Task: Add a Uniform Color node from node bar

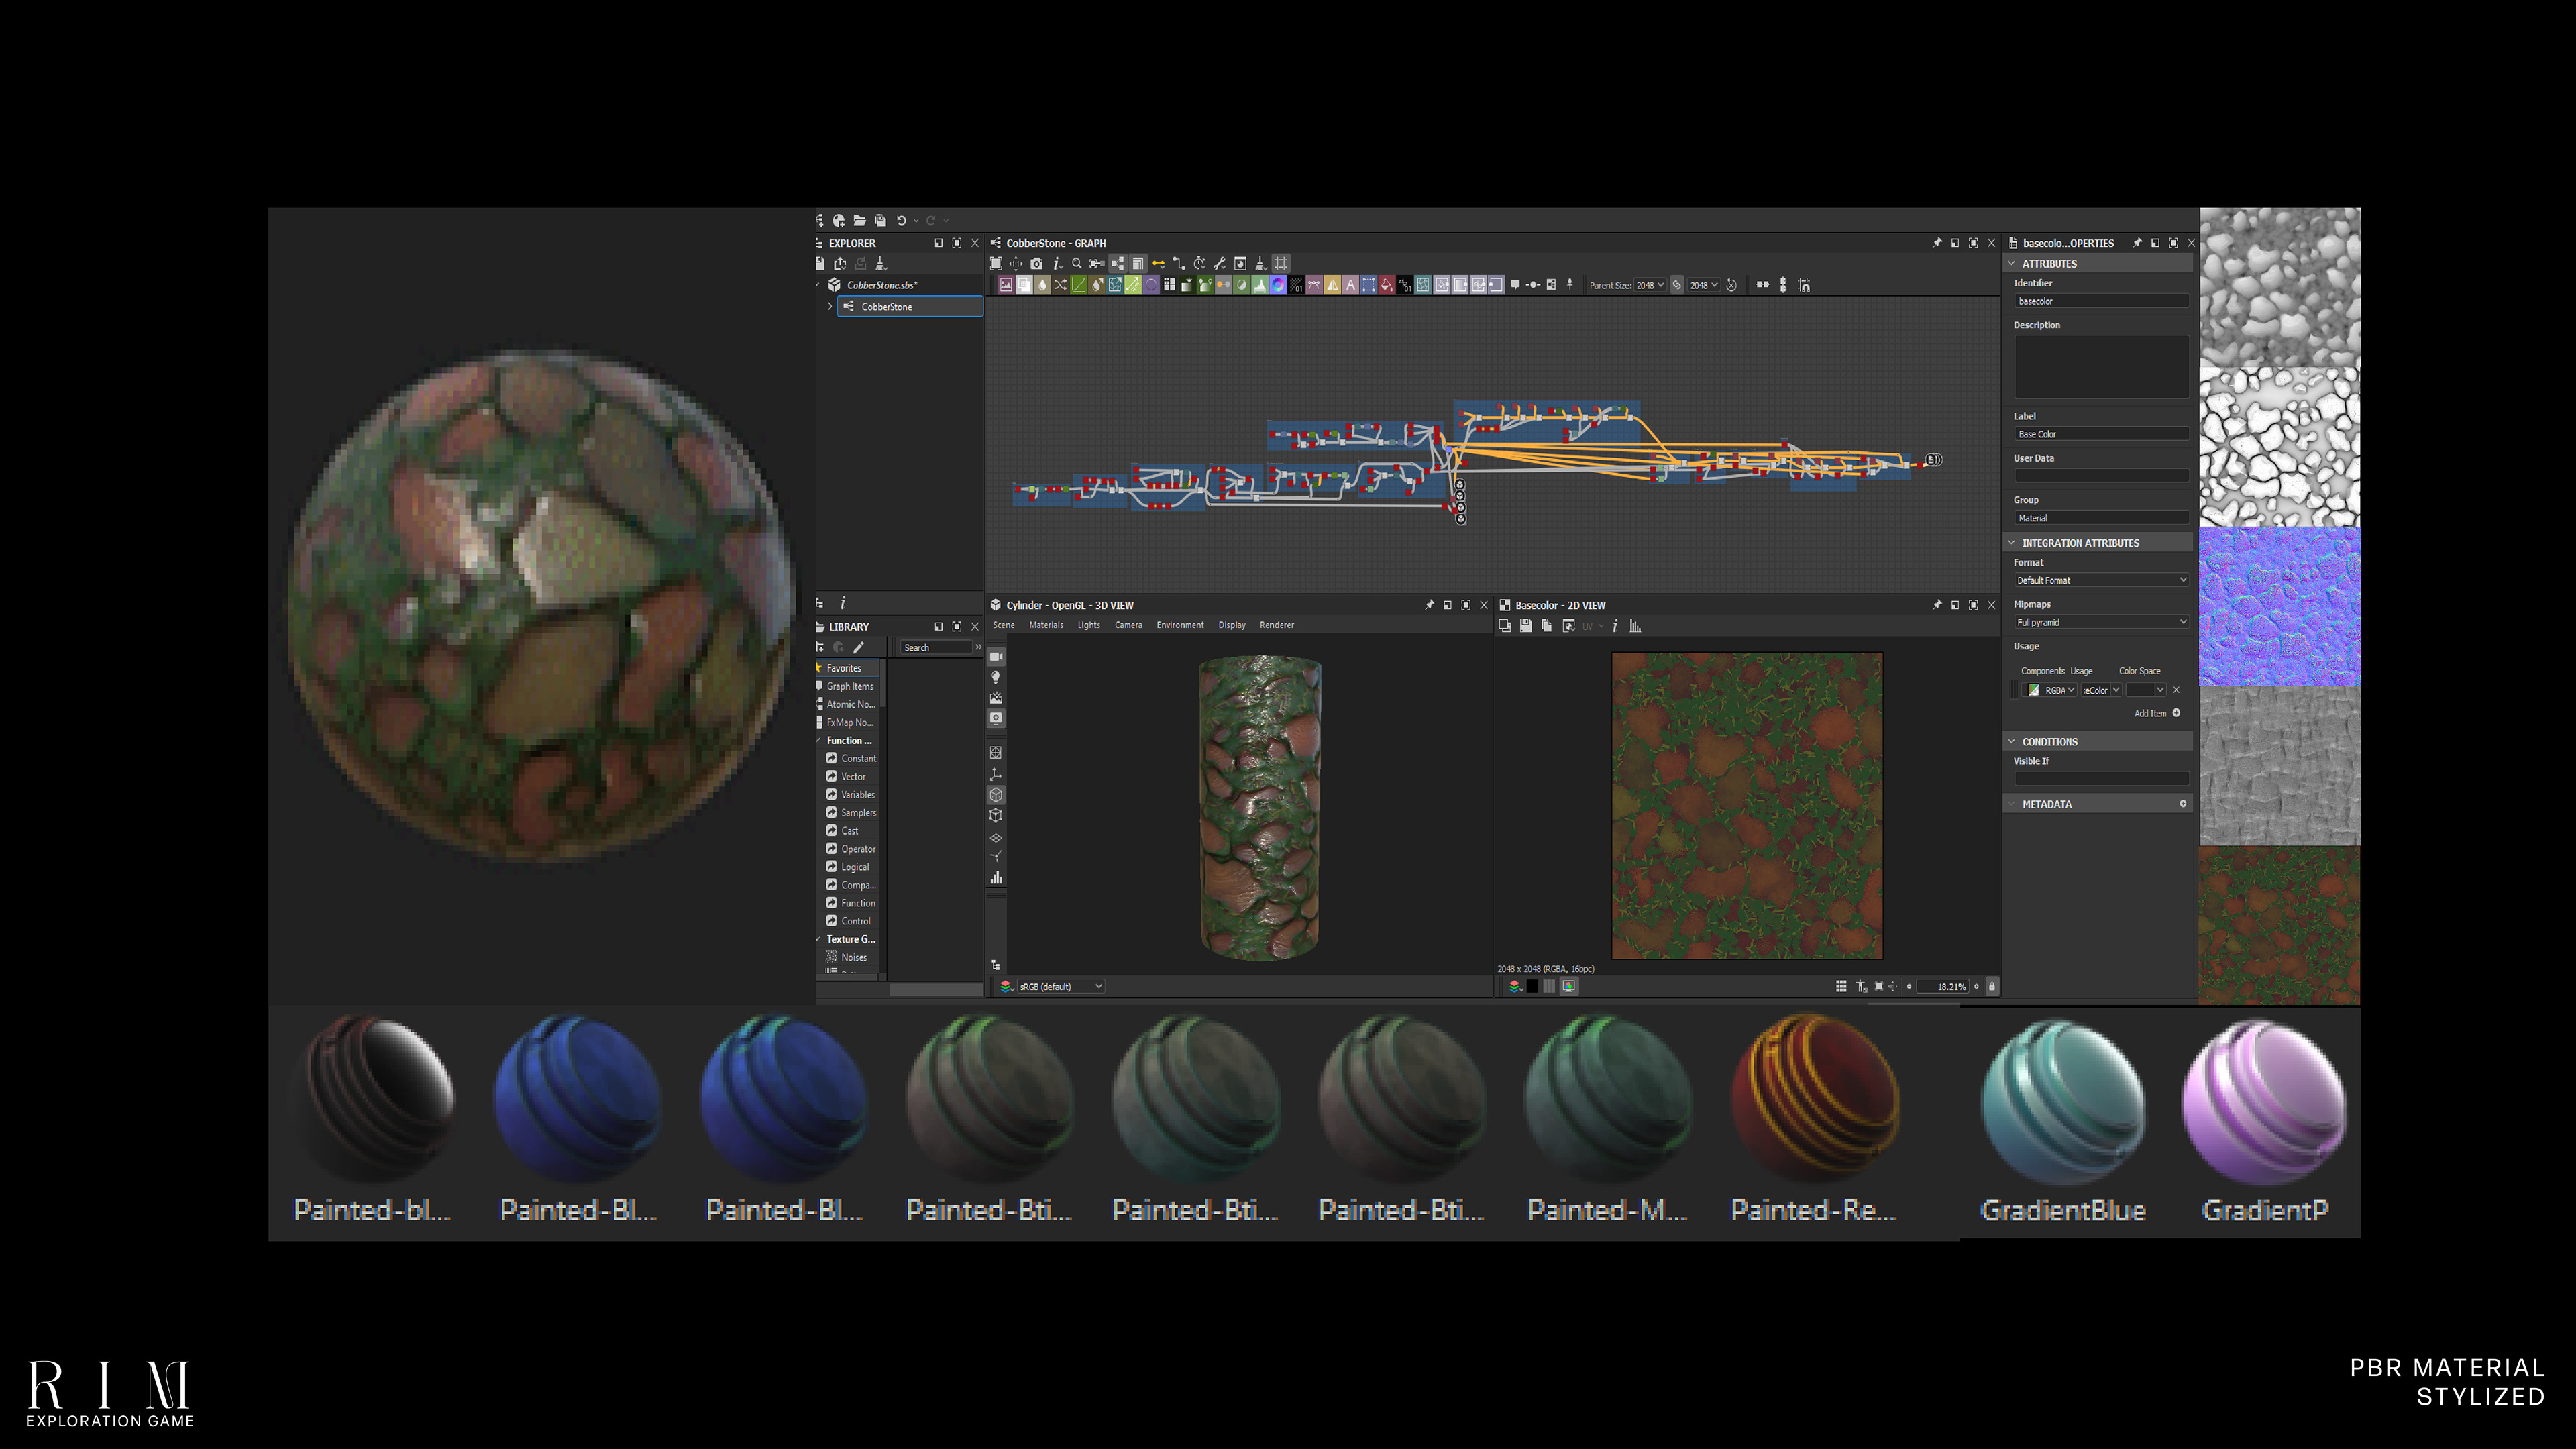Action: coord(1387,285)
